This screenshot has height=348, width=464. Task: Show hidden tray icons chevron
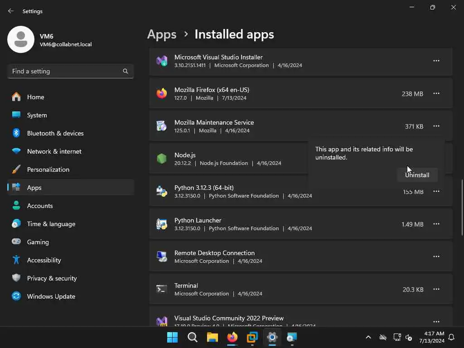[x=368, y=337]
